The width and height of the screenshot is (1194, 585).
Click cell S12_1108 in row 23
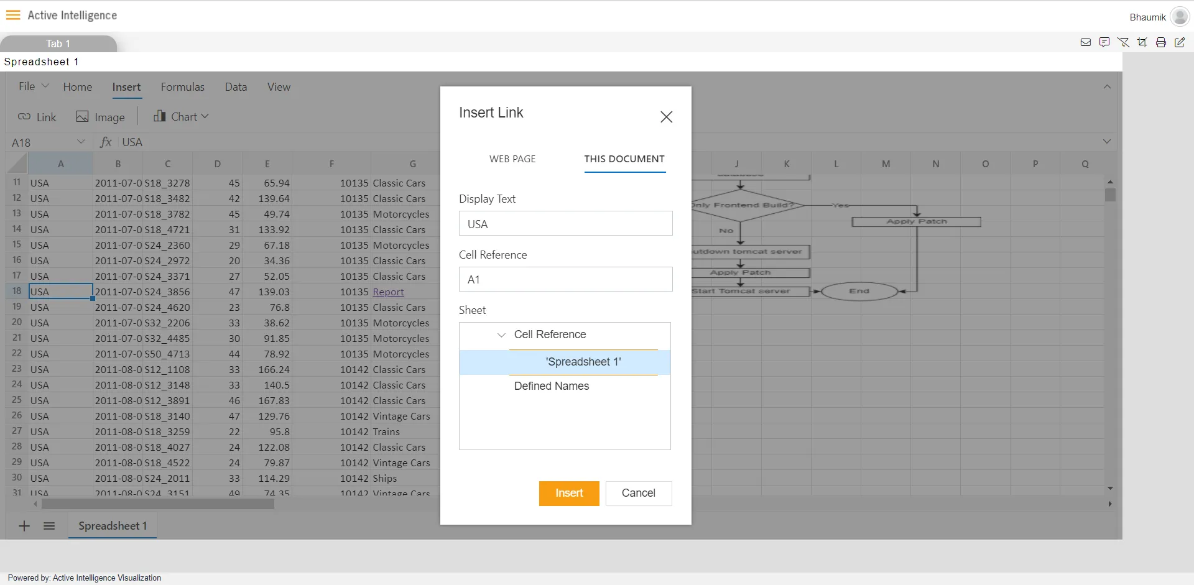coord(167,369)
